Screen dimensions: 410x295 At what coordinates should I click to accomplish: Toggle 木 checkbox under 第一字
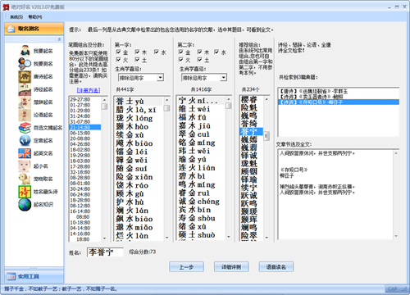(x=137, y=52)
